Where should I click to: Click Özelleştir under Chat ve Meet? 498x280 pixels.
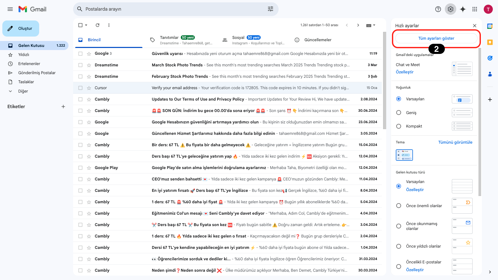pyautogui.click(x=405, y=72)
